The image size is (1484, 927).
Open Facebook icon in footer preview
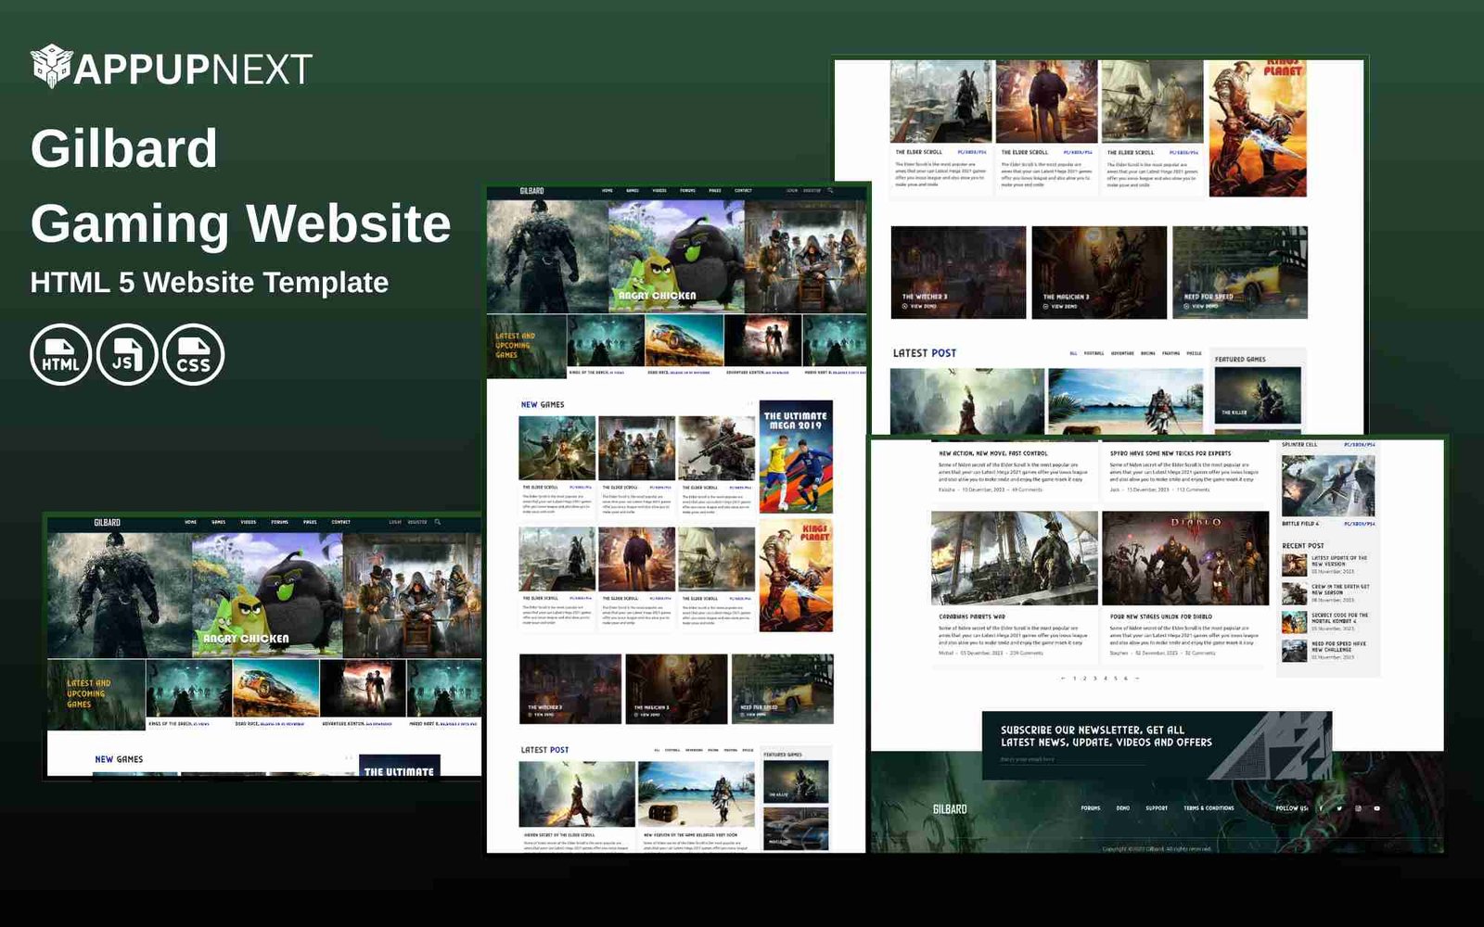(x=1322, y=808)
